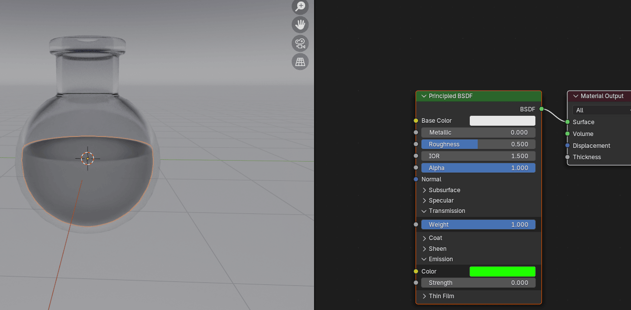Switch perspective/orthographic with the grid icon
This screenshot has width=631, height=310.
[300, 62]
